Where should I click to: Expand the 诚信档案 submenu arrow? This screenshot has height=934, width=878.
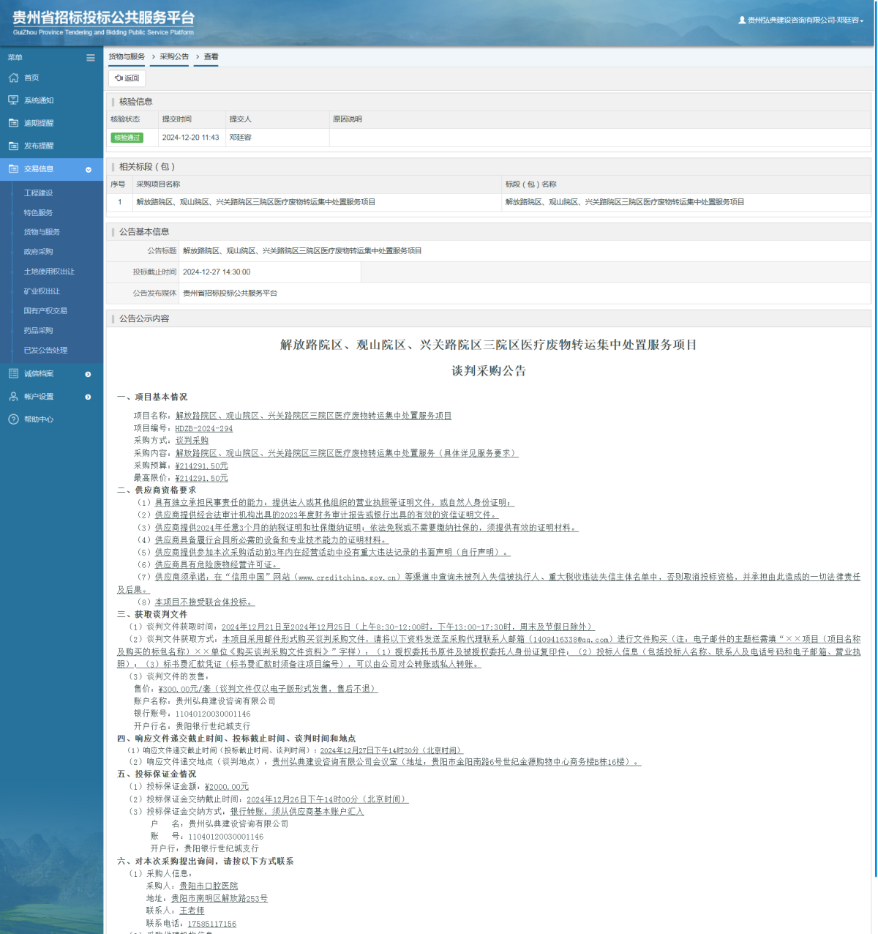coord(89,373)
